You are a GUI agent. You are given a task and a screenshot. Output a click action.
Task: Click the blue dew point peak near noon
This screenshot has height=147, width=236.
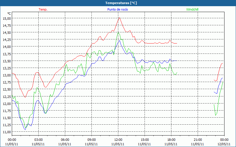[119, 40]
